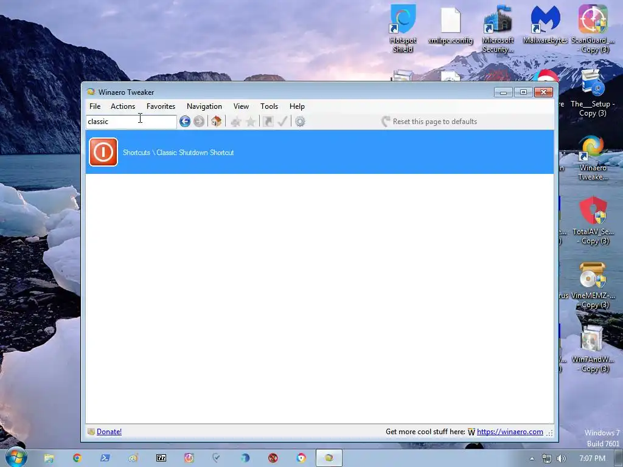Screen dimensions: 623x467
Task: Click the window resize grip in the status bar
Action: 549,433
